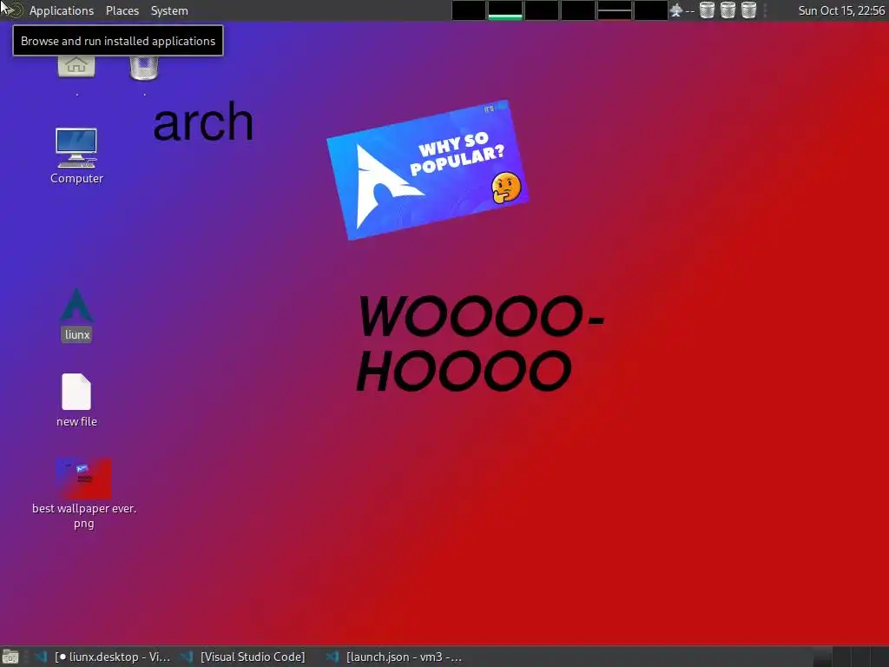889x667 pixels.
Task: Switch to the launch.json - vm3 taskbar window
Action: tap(395, 657)
